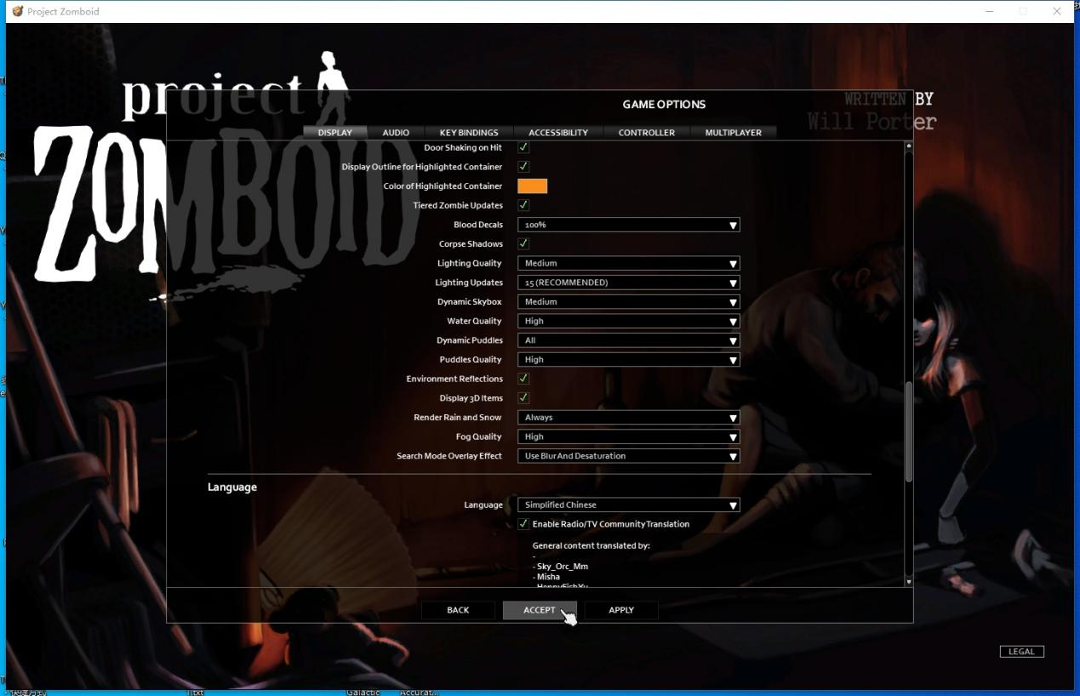Click the options list scrollbar thumb
Screen dimensions: 1080x696
coord(909,432)
